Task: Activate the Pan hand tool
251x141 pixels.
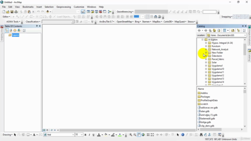Action: (139, 135)
